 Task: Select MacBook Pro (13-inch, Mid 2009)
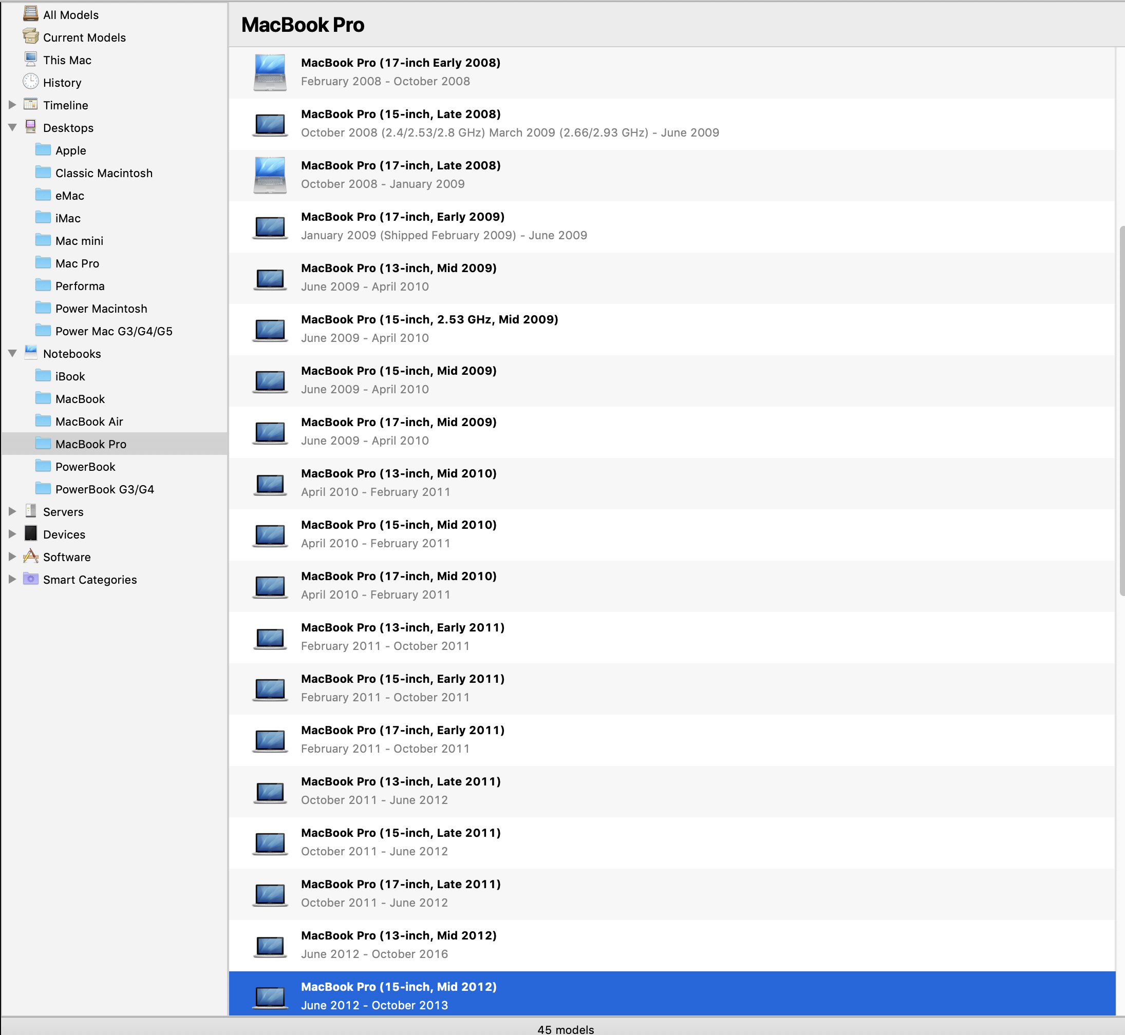[x=672, y=278]
